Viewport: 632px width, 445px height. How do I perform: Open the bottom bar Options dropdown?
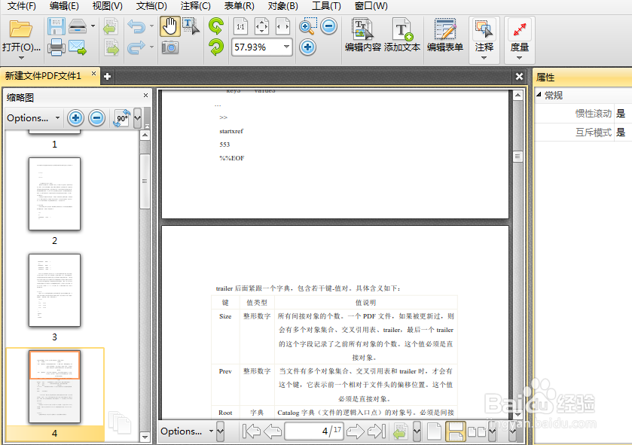tap(187, 431)
